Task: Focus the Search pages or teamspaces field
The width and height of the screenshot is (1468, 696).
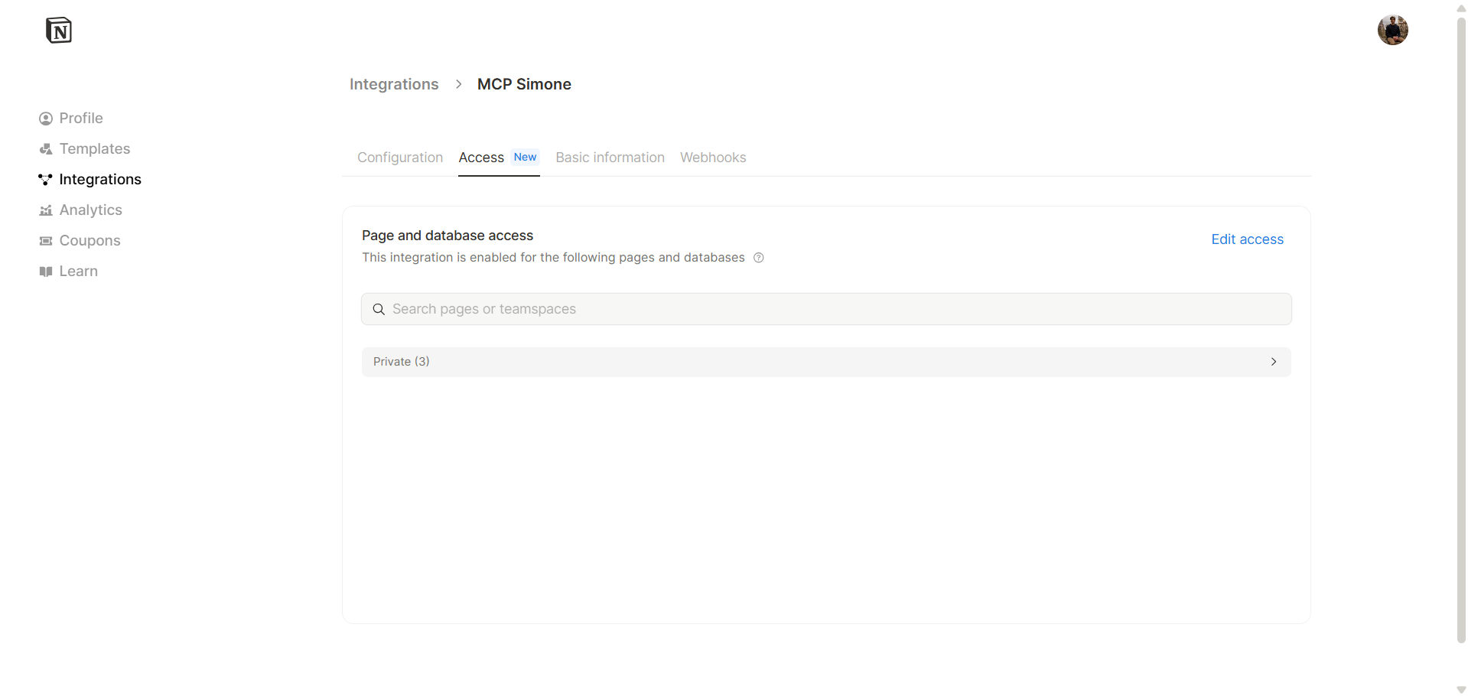Action: [x=826, y=309]
